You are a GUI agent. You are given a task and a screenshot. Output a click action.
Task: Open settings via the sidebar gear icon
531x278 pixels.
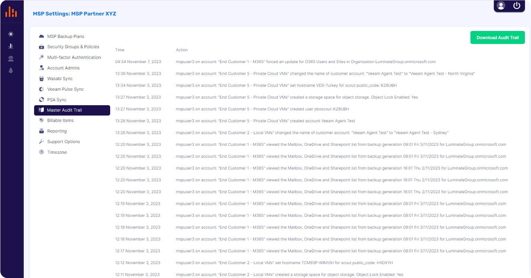[11, 34]
